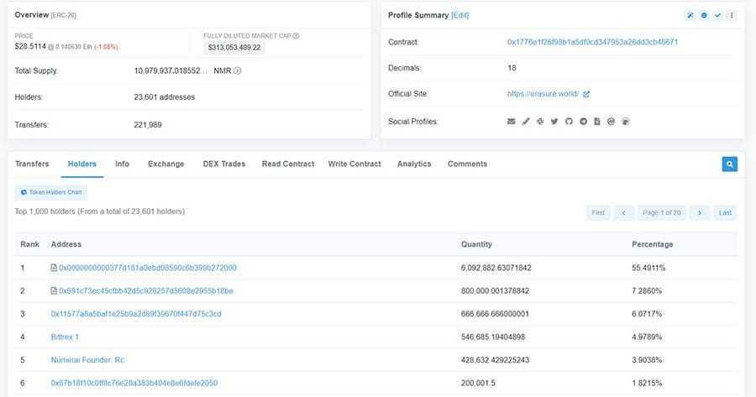
Task: Click the blue search icon button
Action: (729, 165)
